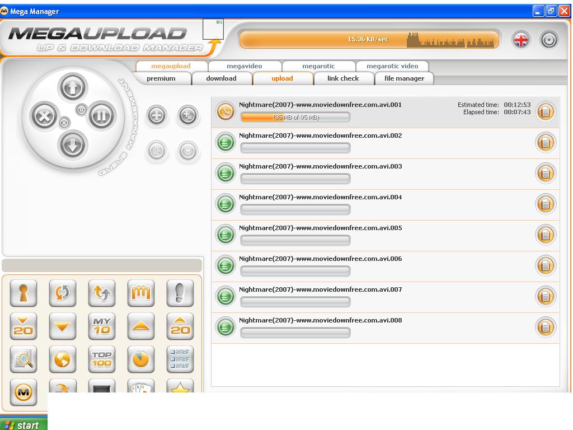Open the download tab
This screenshot has height=430, width=573.
[x=222, y=78]
